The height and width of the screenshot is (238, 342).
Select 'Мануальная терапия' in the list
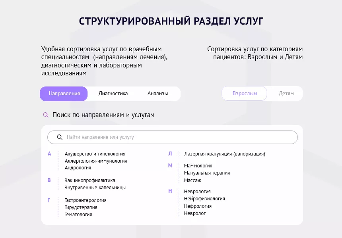click(x=207, y=173)
